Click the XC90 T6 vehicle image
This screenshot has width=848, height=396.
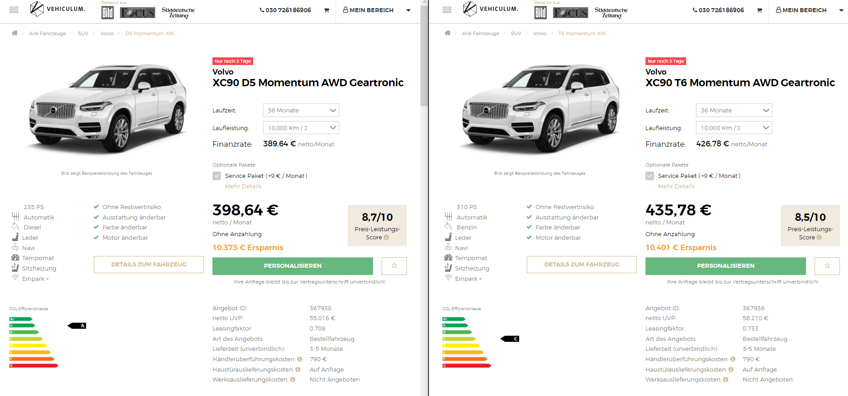[x=540, y=108]
